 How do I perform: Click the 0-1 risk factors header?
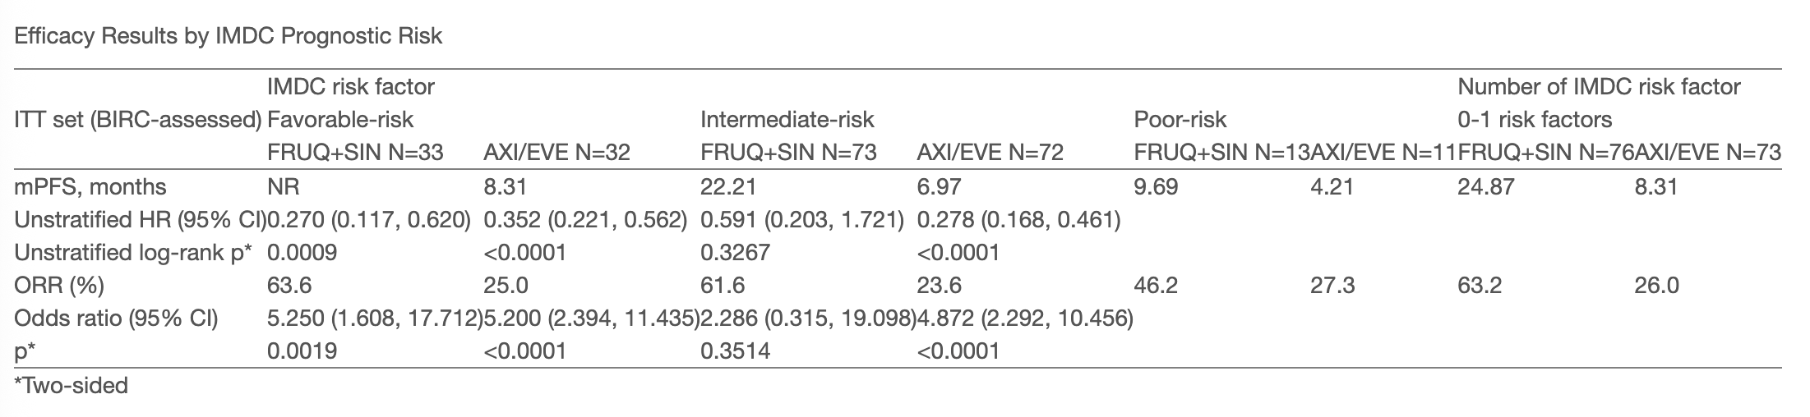pyautogui.click(x=1535, y=119)
